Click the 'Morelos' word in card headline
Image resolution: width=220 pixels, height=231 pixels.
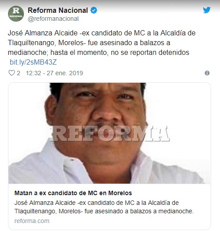[x=120, y=193]
